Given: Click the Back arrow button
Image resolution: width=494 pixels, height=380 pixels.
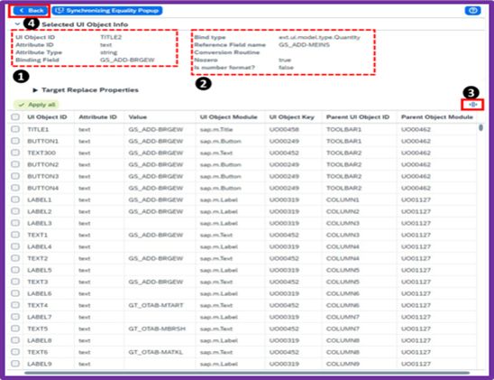Looking at the screenshot, I should pos(31,11).
